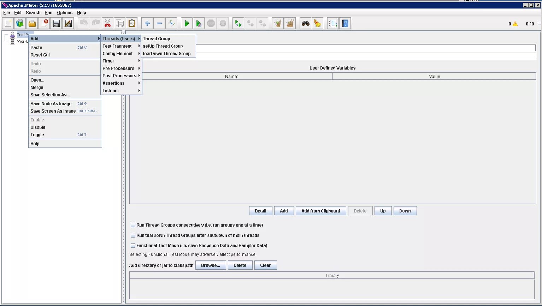Image resolution: width=542 pixels, height=306 pixels.
Task: Enable Functional Test Mode checkbox
Action: (133, 246)
